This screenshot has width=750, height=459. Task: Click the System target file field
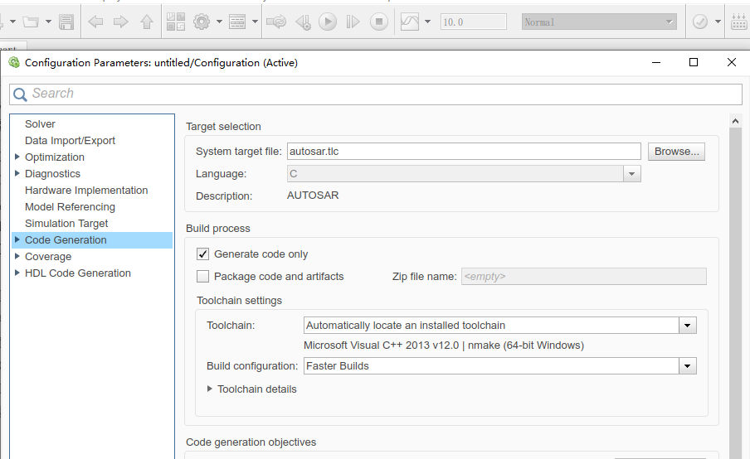[463, 152]
